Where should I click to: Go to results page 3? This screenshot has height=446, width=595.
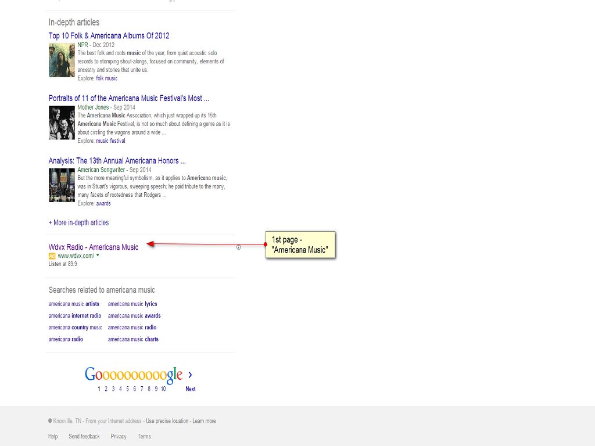[x=113, y=389]
